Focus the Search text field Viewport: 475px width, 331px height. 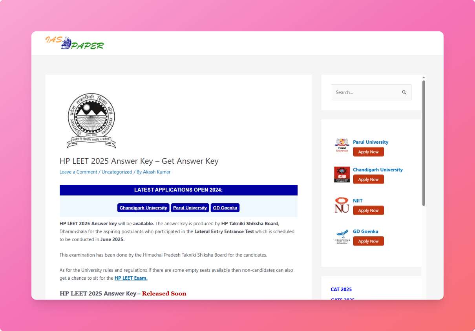(x=366, y=92)
